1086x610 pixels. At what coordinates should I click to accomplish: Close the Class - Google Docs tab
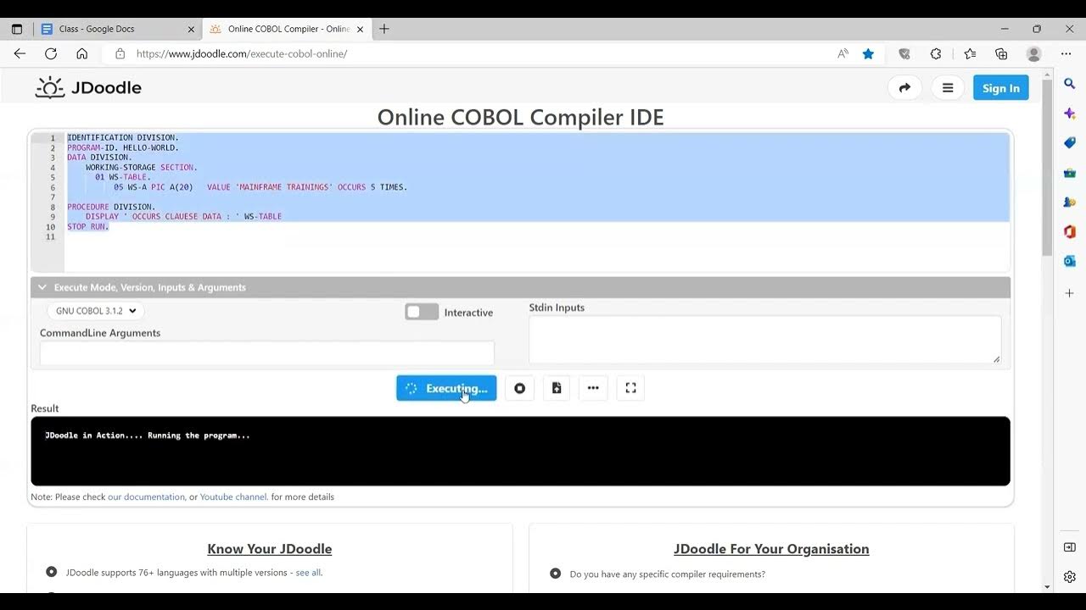pyautogui.click(x=191, y=29)
